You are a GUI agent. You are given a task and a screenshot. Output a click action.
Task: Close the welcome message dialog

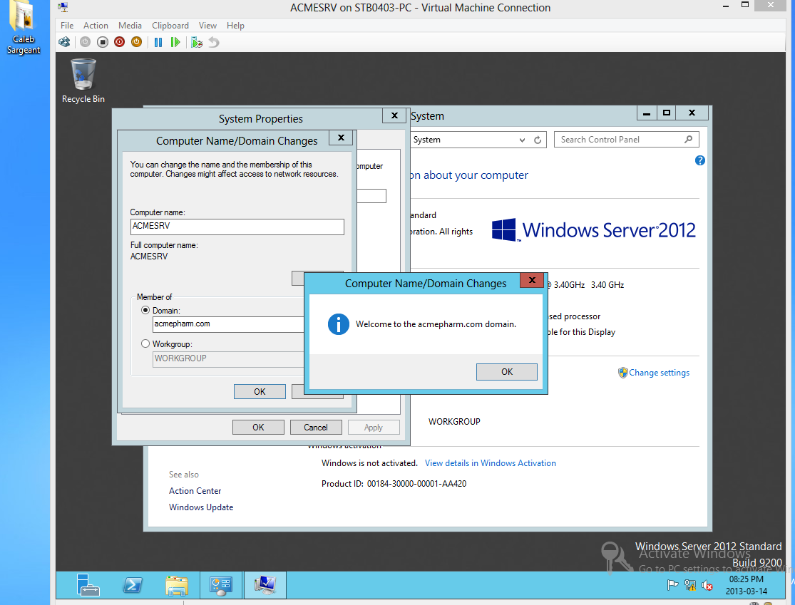(x=531, y=280)
